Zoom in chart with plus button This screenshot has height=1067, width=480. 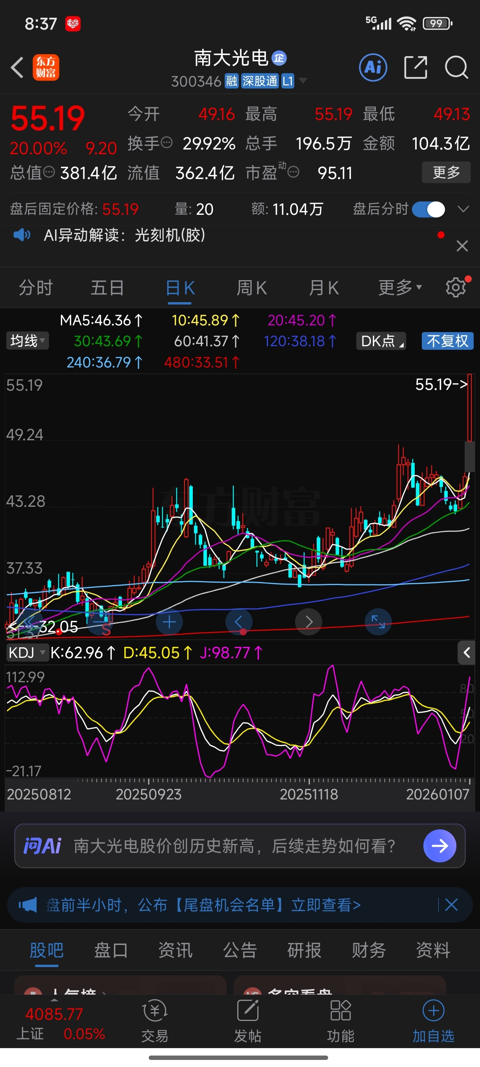(169, 622)
